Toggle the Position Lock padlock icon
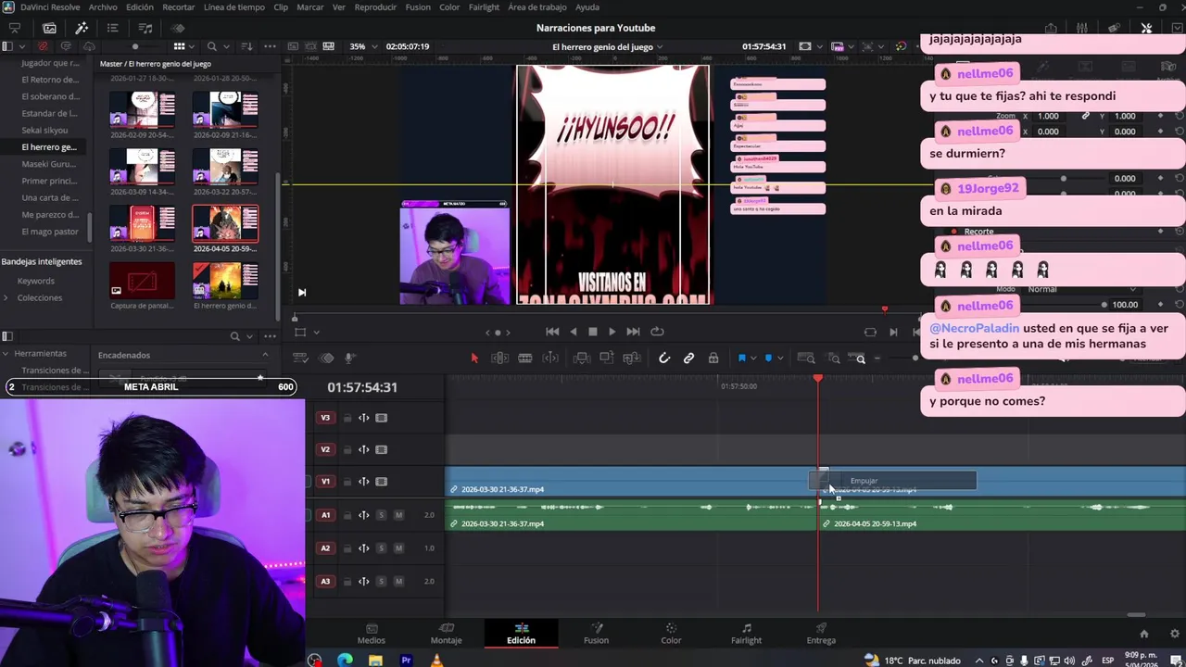The width and height of the screenshot is (1186, 667). 713,359
